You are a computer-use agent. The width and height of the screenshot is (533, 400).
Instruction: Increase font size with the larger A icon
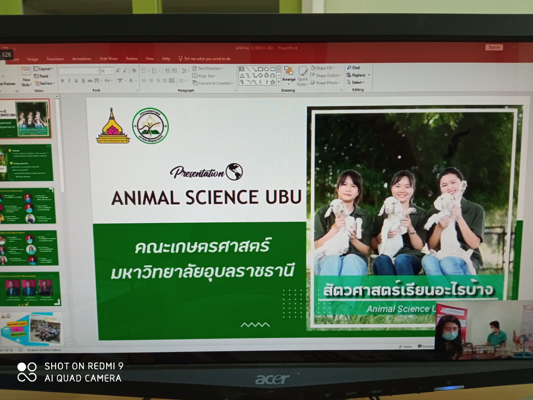(x=118, y=71)
